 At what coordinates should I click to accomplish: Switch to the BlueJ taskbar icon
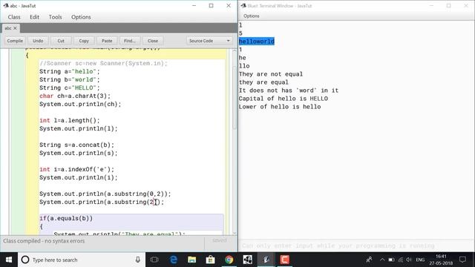[266, 260]
